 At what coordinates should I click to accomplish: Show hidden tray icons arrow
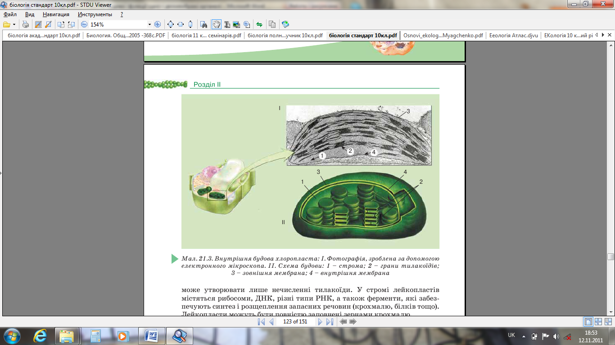[x=524, y=336]
